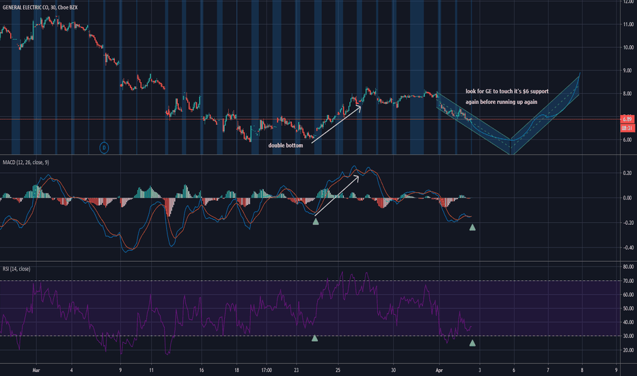
Task: Click the green triangle marker under MACD near Apr
Action: [x=472, y=227]
